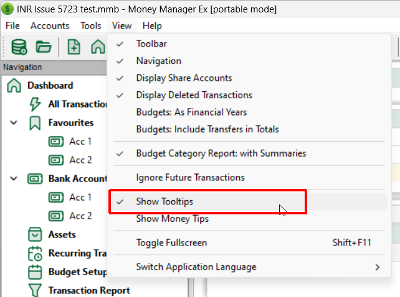
Task: Toggle Budget Category Report: with Summaries
Action: tap(250, 153)
